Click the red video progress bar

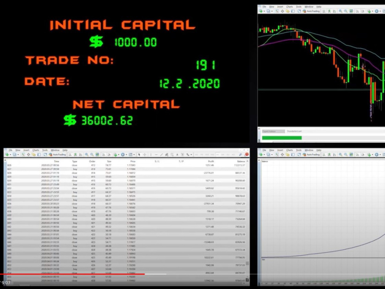click(72, 274)
